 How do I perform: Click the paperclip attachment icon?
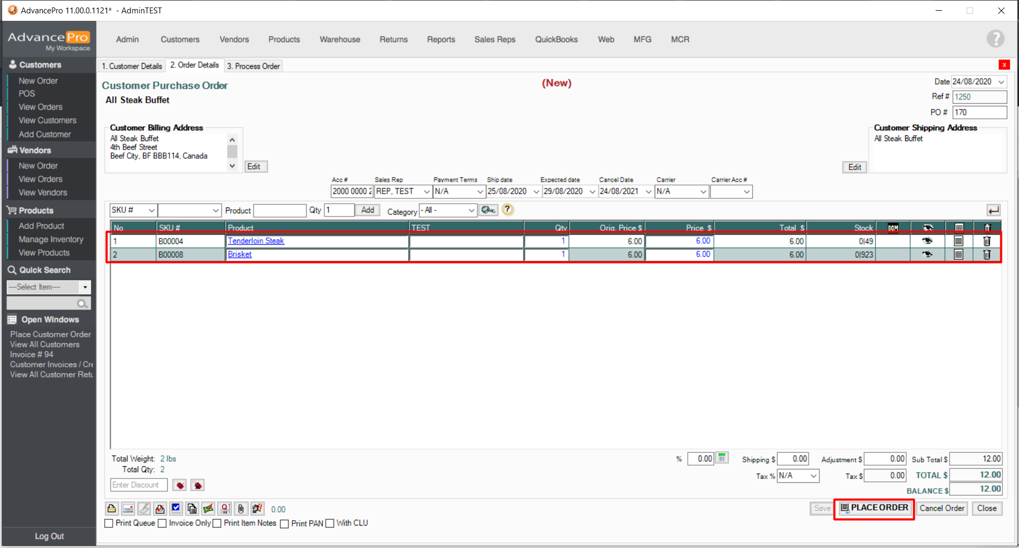[x=241, y=508]
